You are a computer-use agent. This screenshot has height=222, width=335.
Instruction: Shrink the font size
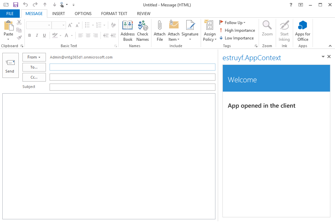tap(78, 25)
